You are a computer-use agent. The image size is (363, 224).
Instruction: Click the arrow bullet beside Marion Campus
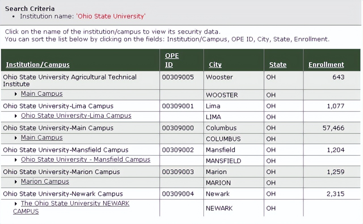click(16, 181)
